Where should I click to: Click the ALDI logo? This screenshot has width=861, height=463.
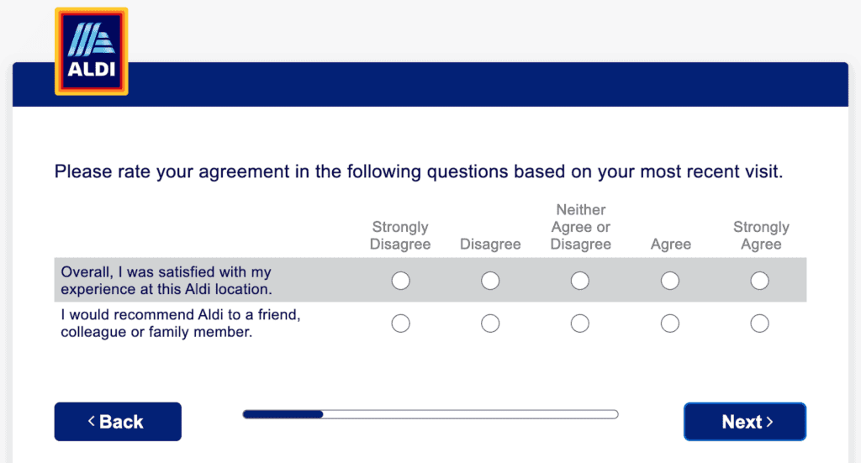point(91,51)
